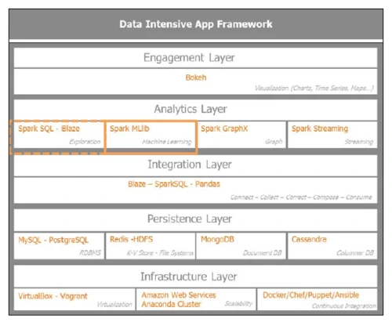Select the Spark MLlib machine learning box
The image size is (392, 322).
(x=151, y=136)
